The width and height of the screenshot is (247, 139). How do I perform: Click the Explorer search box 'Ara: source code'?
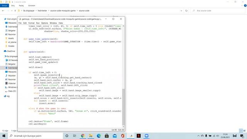point(218,11)
